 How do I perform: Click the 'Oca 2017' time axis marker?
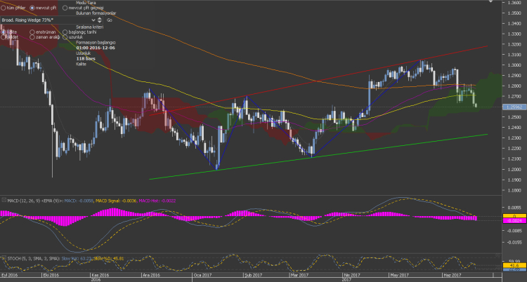tap(202, 274)
